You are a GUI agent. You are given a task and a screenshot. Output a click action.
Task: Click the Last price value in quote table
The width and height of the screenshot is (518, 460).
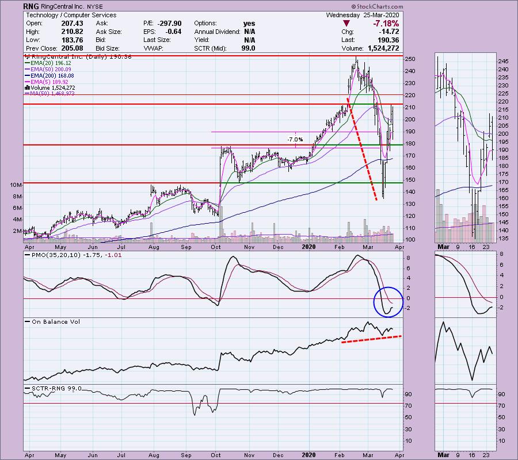[x=388, y=40]
